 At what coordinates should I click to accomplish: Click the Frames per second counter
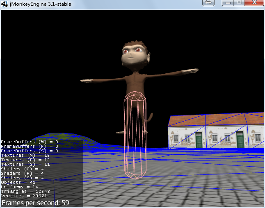tap(35, 203)
